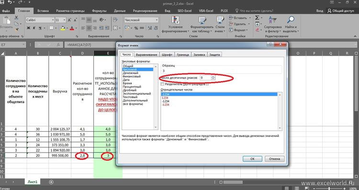Click the AutoSum sigma icon

coord(257,18)
